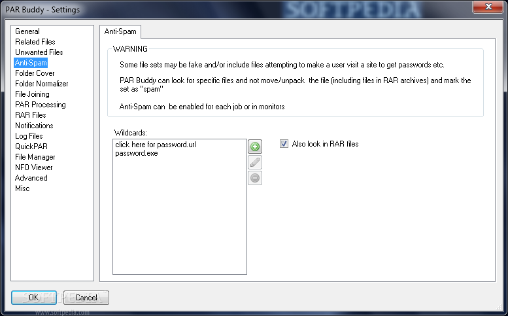
Task: Open Notifications settings
Action: pos(34,126)
